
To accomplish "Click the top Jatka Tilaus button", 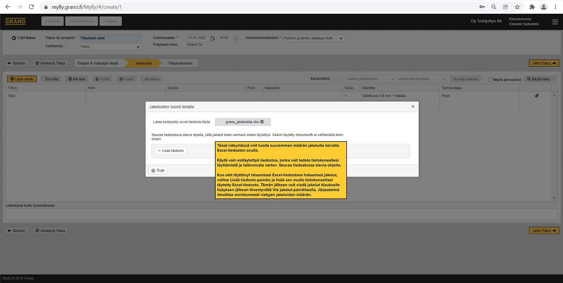I will (x=544, y=63).
